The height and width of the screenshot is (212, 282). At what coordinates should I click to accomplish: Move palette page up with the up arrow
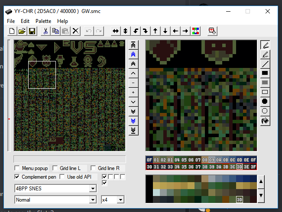(x=261, y=182)
